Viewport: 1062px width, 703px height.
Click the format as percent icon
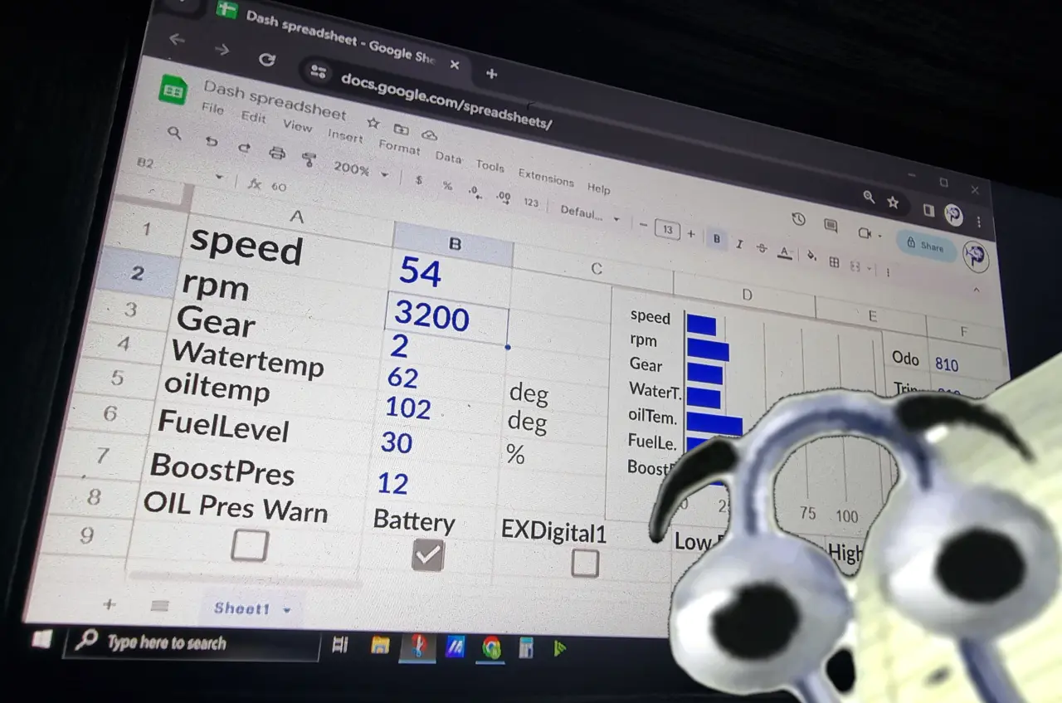(447, 186)
